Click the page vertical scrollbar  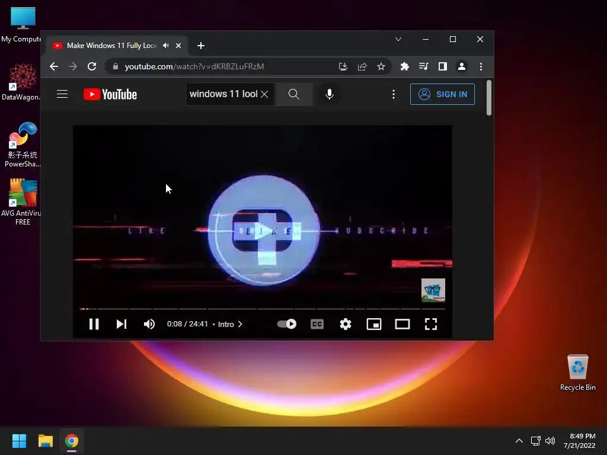pos(489,98)
